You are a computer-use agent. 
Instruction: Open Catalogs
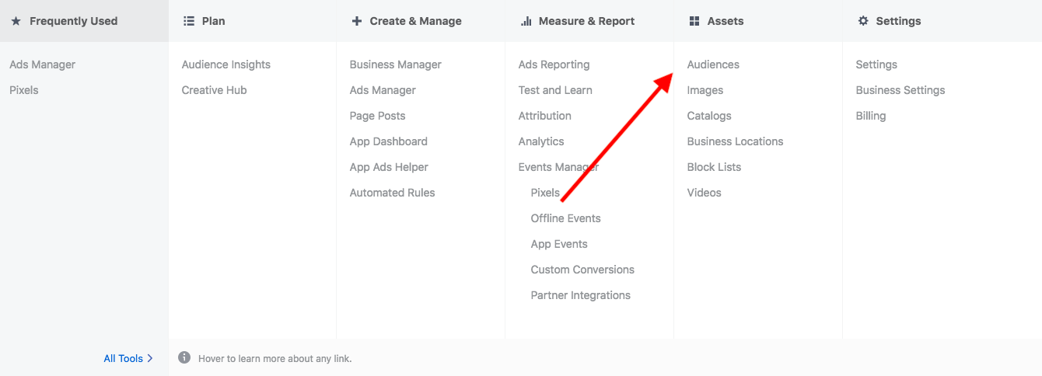[x=709, y=116]
